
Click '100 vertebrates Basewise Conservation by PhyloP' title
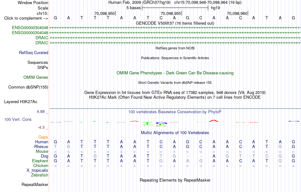(x=175, y=112)
